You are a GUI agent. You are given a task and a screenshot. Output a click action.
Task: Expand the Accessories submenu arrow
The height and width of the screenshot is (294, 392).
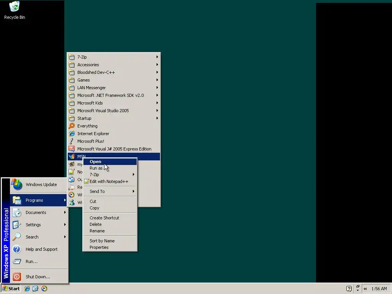click(x=157, y=64)
